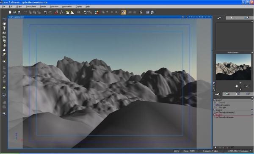
Task: Open the Object menu
Action: (x=19, y=6)
